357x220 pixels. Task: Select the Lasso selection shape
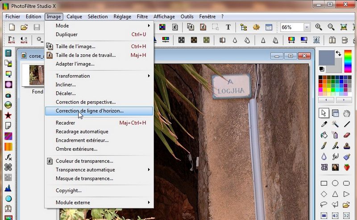tap(324, 205)
